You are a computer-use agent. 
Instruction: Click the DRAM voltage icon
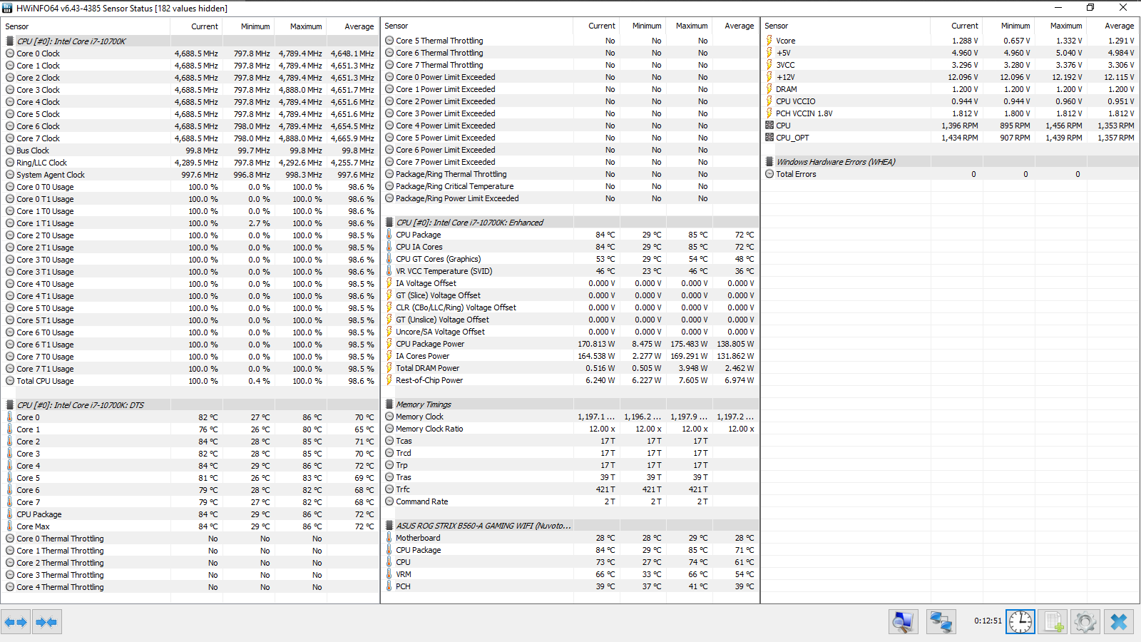769,89
